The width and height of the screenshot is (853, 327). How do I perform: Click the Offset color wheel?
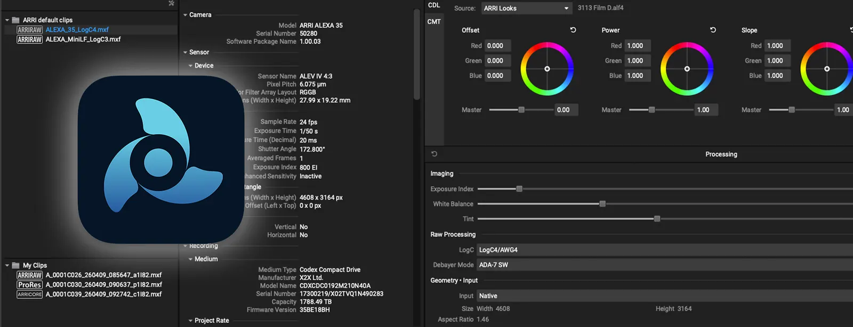tap(547, 69)
